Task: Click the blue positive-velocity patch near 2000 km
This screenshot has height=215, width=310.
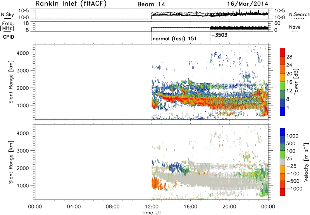Action: tap(175, 166)
